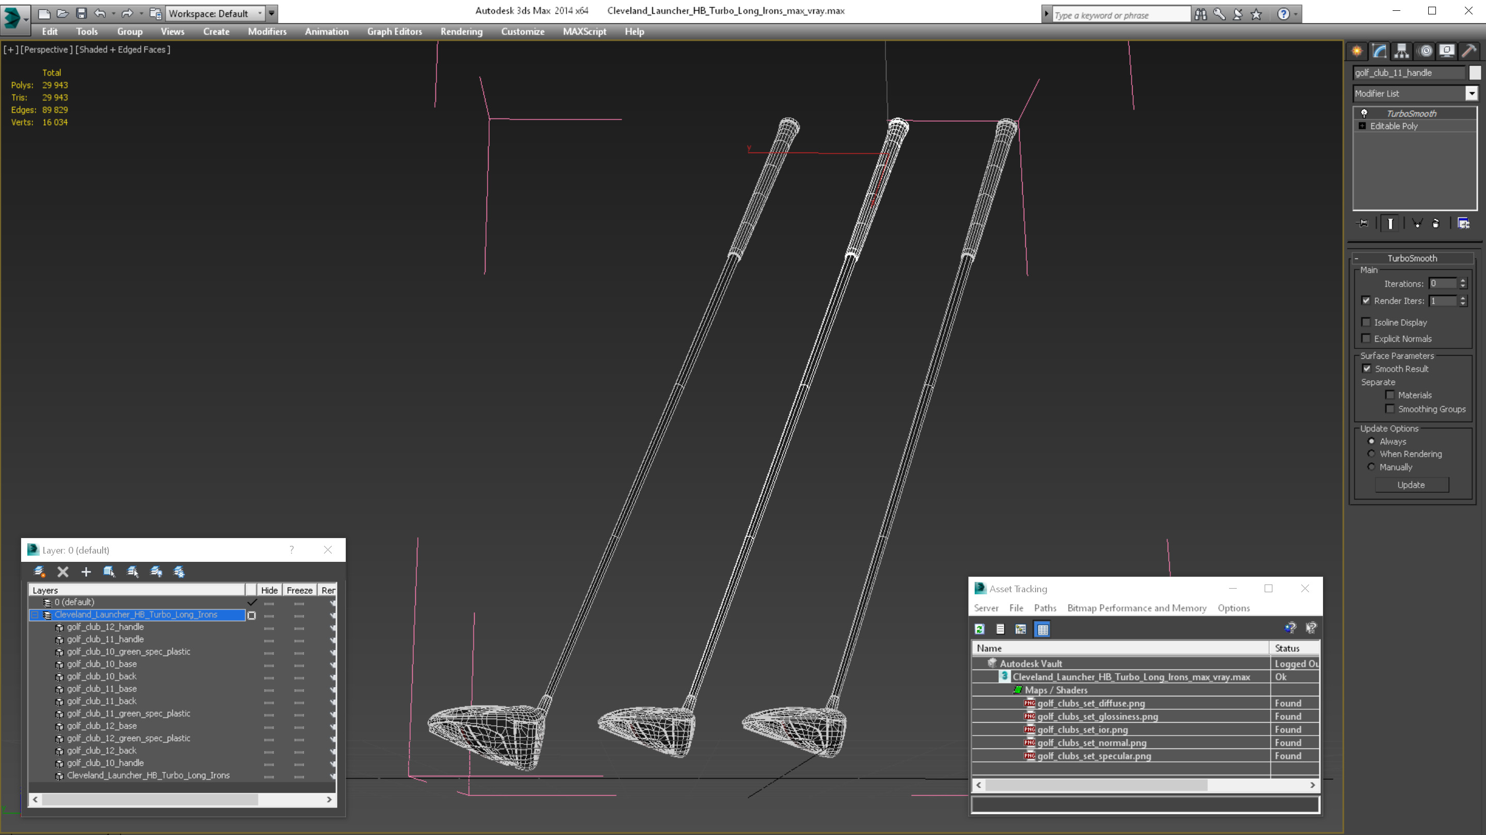Collapse the Cleveland_Launcher_HB_Turbo_Long_Irons layer
Image resolution: width=1486 pixels, height=835 pixels.
pos(35,615)
